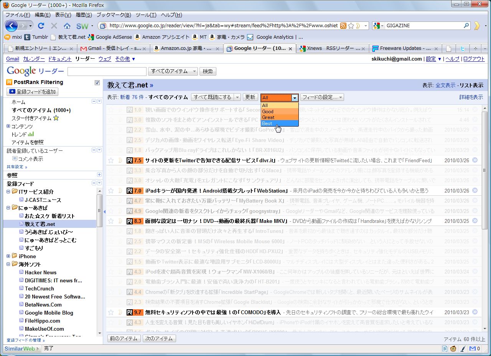Collapse the 海外ソフト folder
Viewport: 491px width, 356px height.
pos(8,264)
